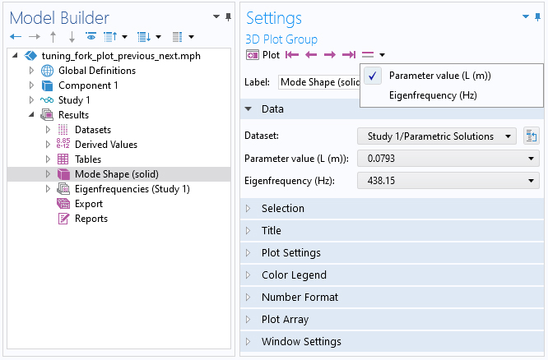Open the Parameter value (L (m)) dropdown
The width and height of the screenshot is (548, 360).
click(448, 159)
